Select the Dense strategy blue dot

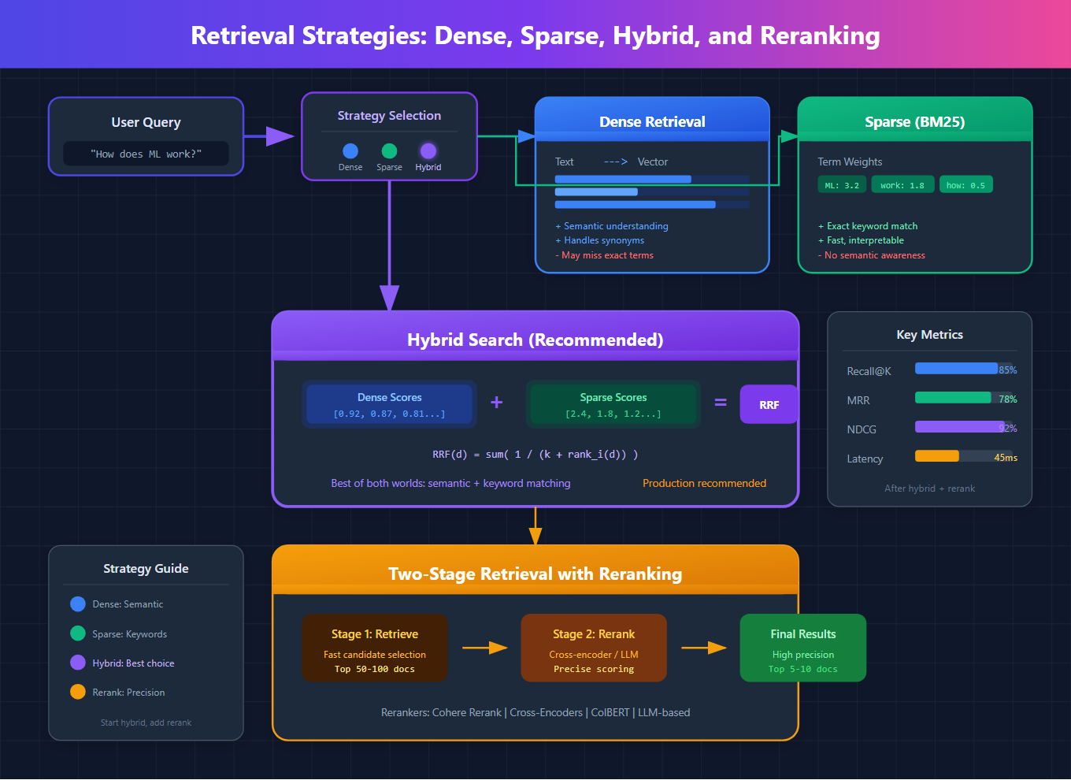coord(350,150)
